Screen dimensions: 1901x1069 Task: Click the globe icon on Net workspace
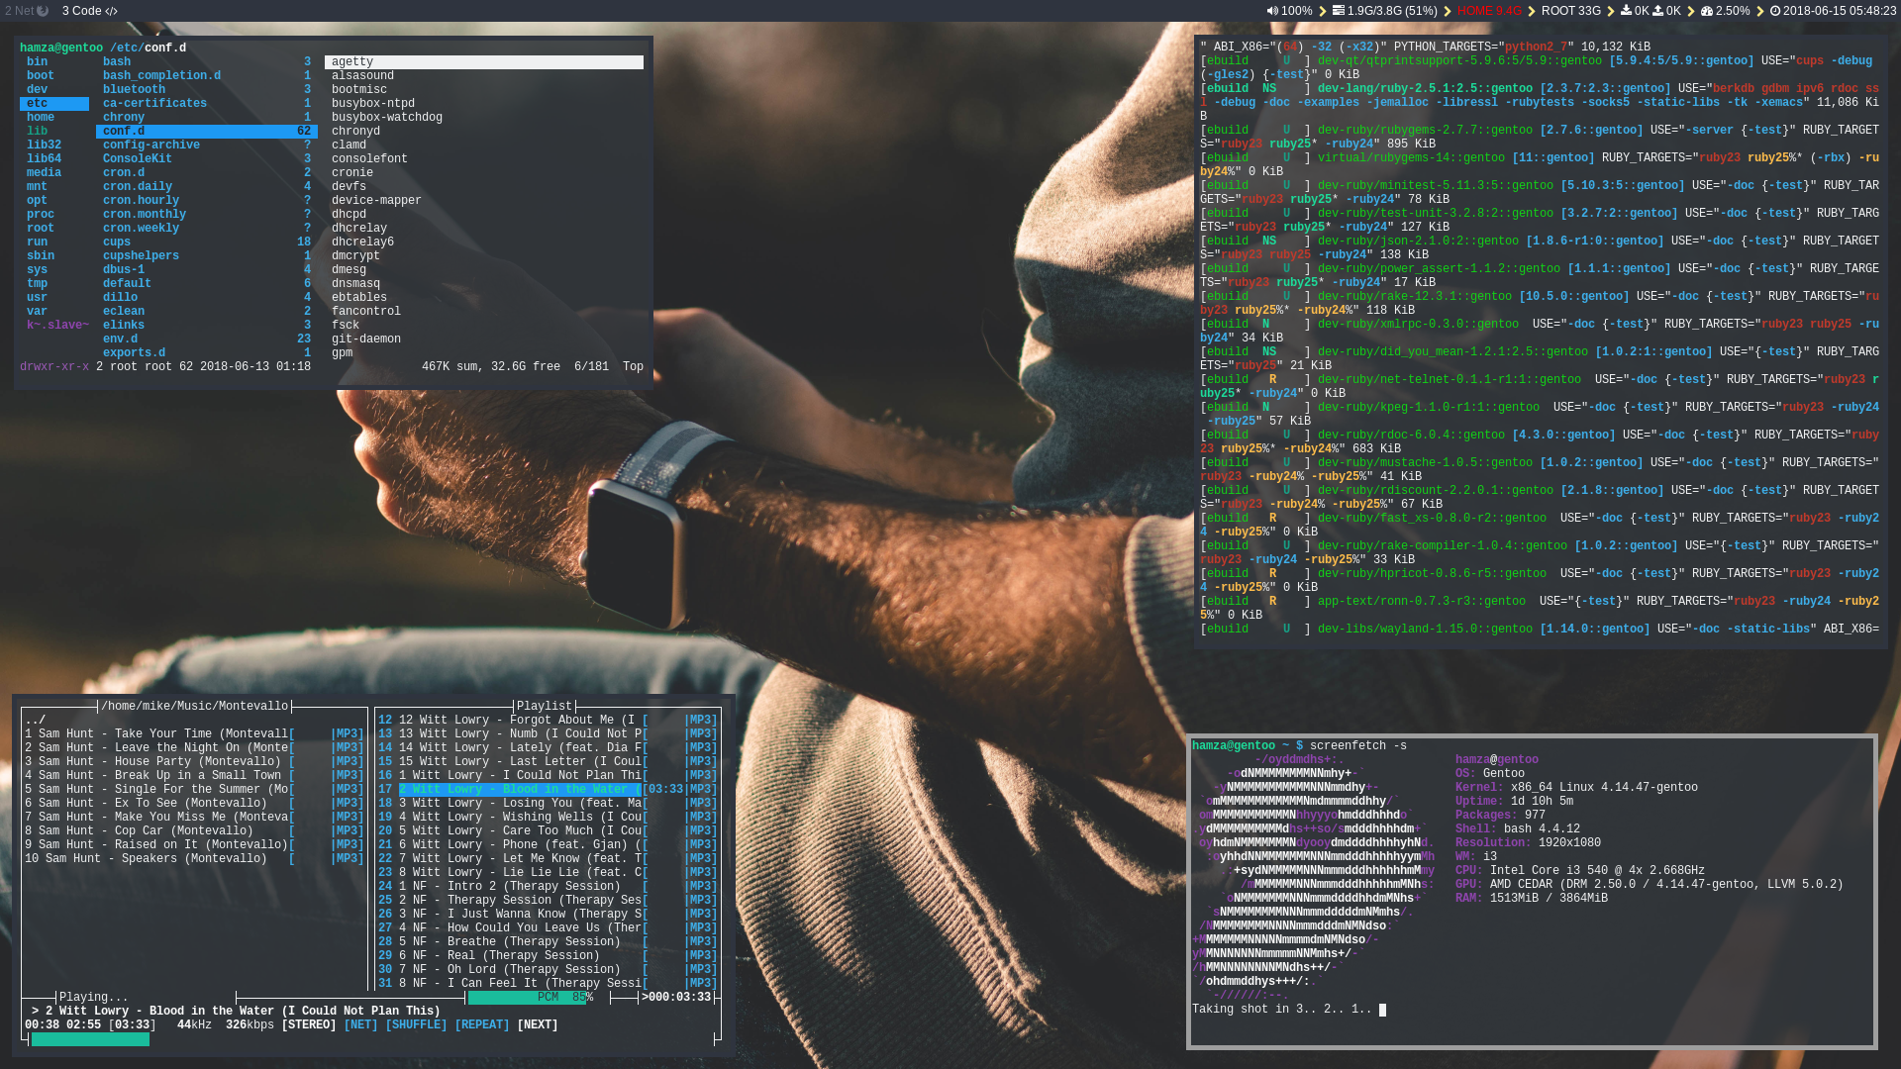[43, 11]
